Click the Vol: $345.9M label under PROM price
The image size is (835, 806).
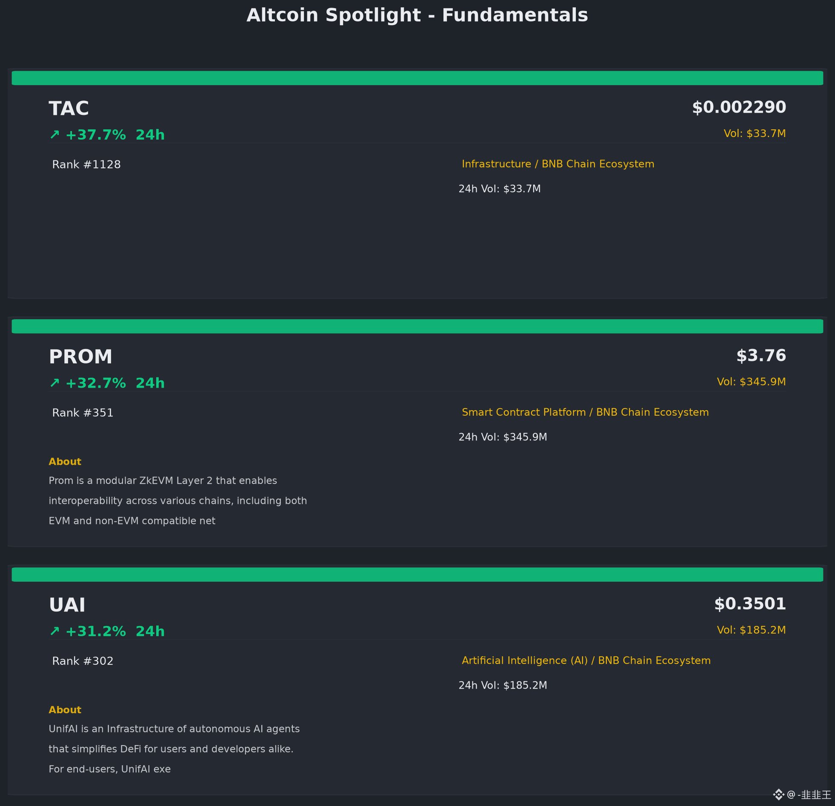click(x=751, y=382)
